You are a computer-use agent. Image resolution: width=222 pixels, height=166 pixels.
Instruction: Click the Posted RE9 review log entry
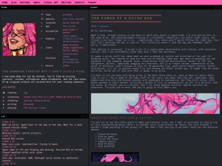click(14, 139)
